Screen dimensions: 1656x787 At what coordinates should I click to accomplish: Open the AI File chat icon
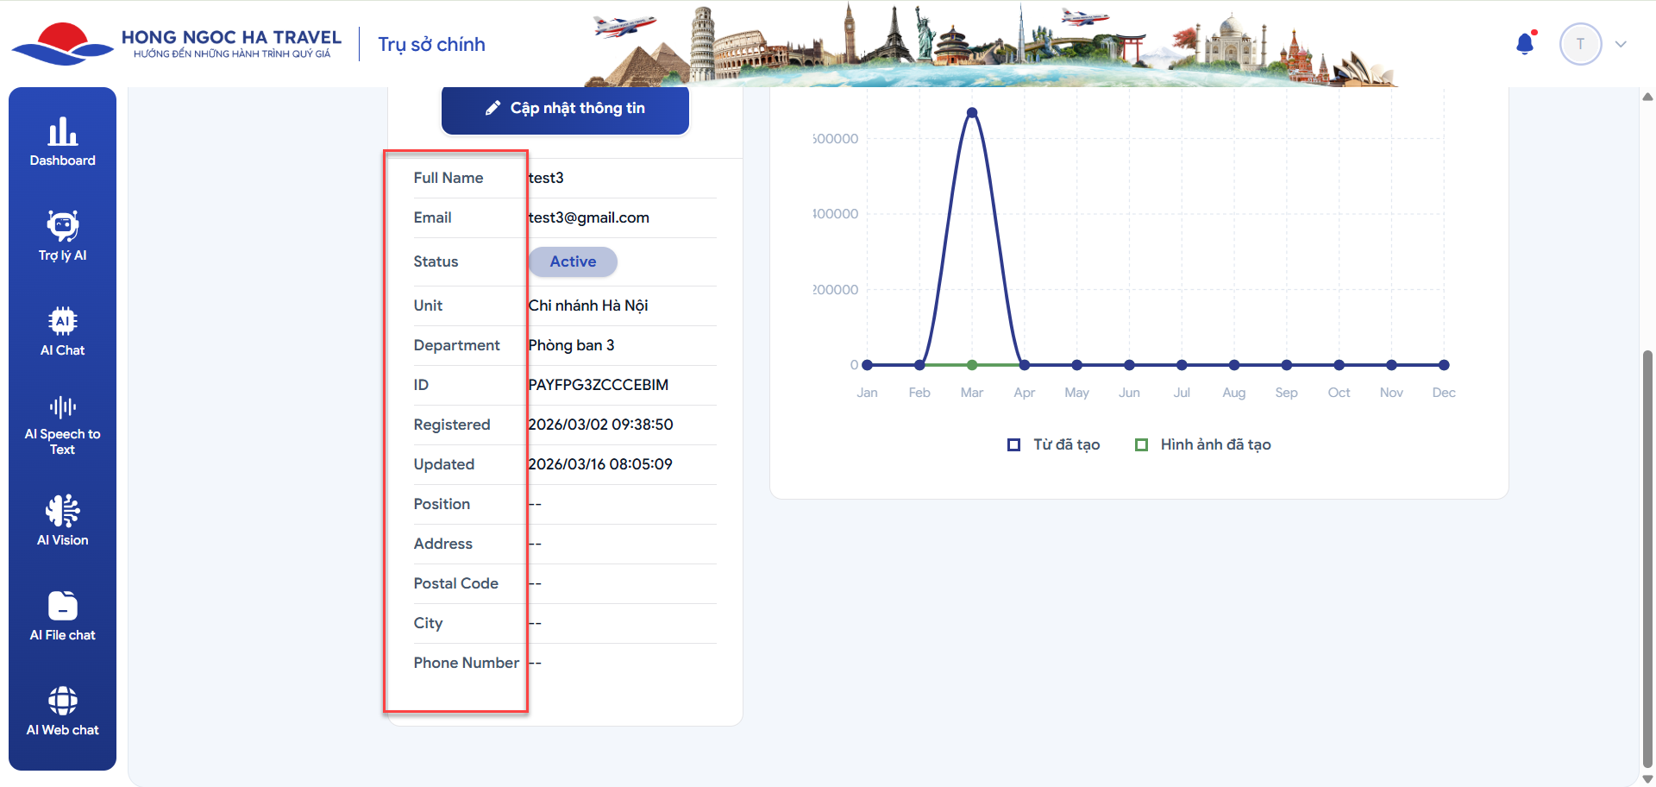[62, 606]
